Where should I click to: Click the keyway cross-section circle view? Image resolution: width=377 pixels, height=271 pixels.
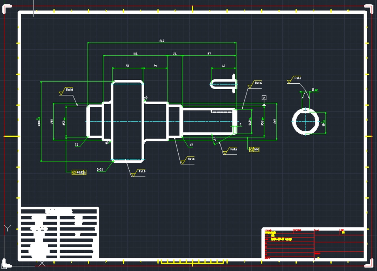click(305, 121)
